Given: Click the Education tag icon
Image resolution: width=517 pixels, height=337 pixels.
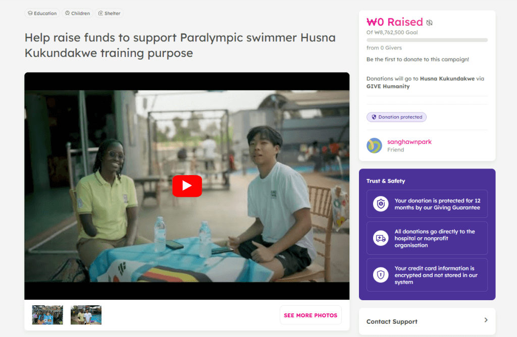Looking at the screenshot, I should coord(30,13).
